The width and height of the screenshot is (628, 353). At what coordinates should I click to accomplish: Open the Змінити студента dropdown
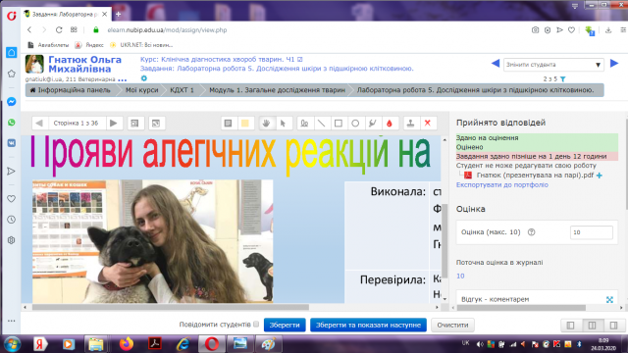point(553,65)
